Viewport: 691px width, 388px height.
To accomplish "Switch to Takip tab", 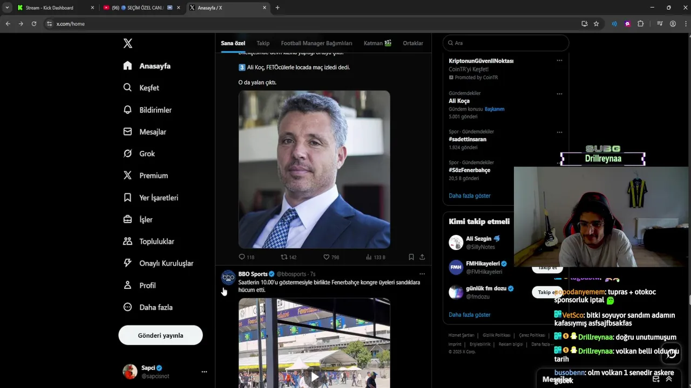I will click(263, 43).
